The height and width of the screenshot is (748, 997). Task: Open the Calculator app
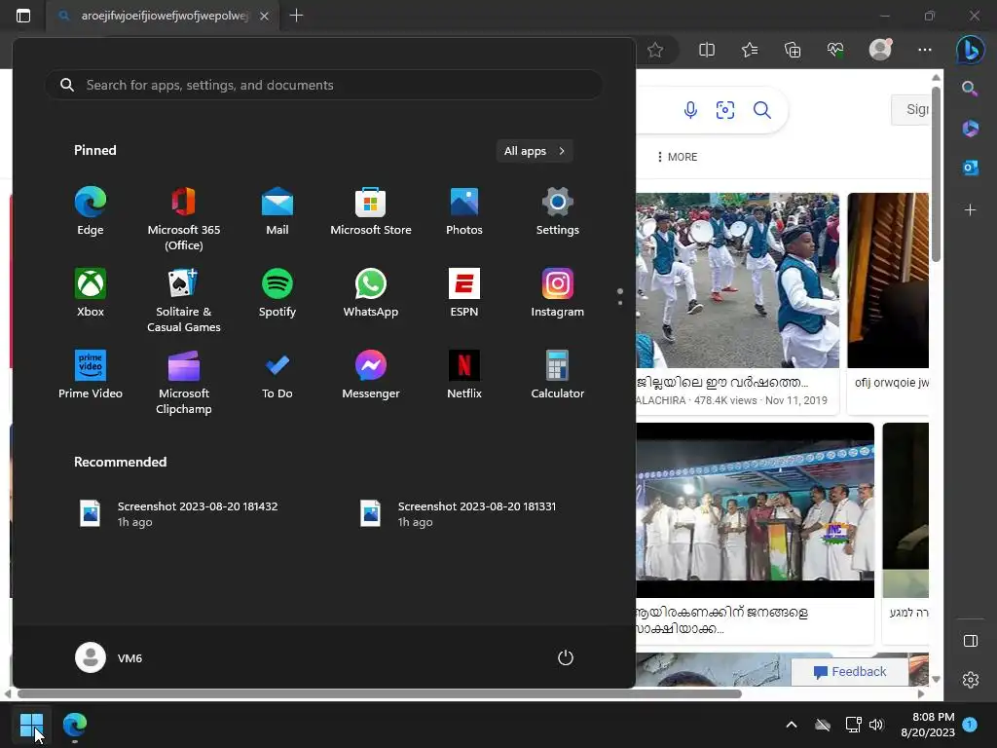coord(558,375)
